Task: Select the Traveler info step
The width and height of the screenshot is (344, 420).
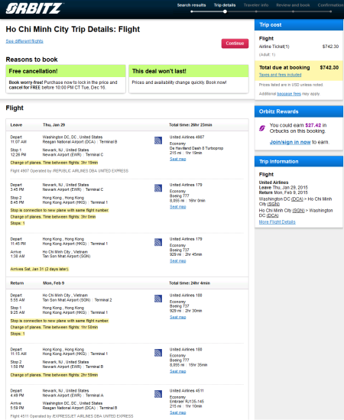Action: (256, 5)
